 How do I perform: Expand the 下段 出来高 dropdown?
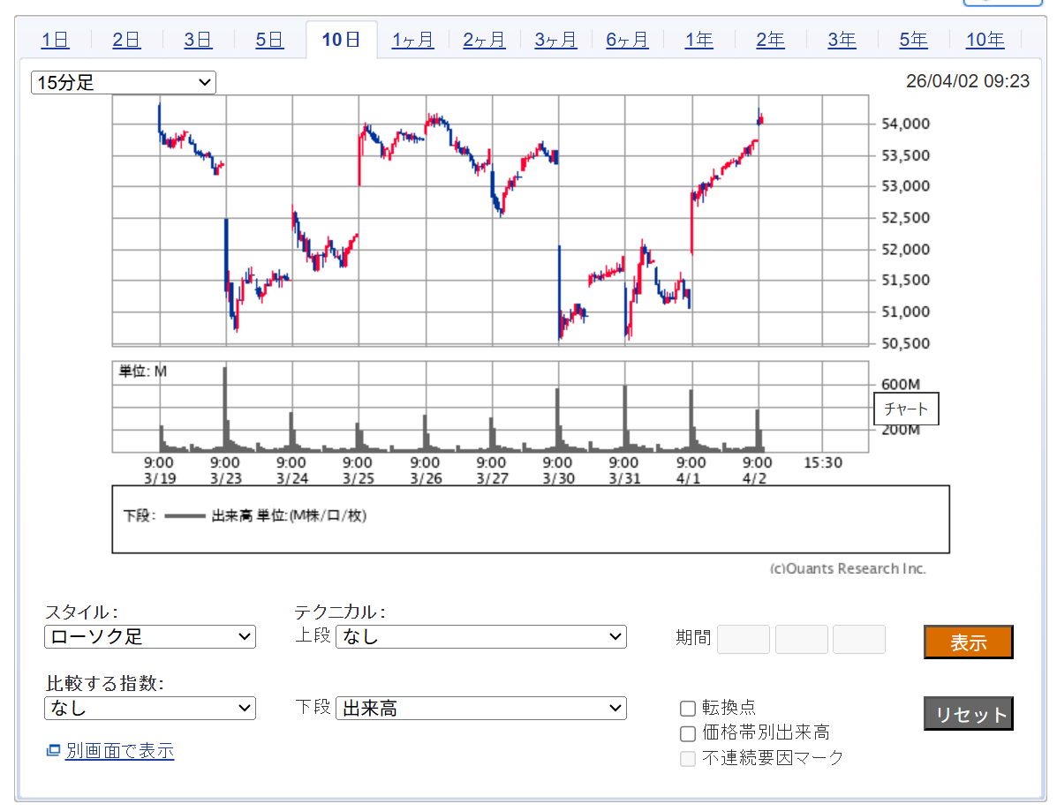click(480, 708)
